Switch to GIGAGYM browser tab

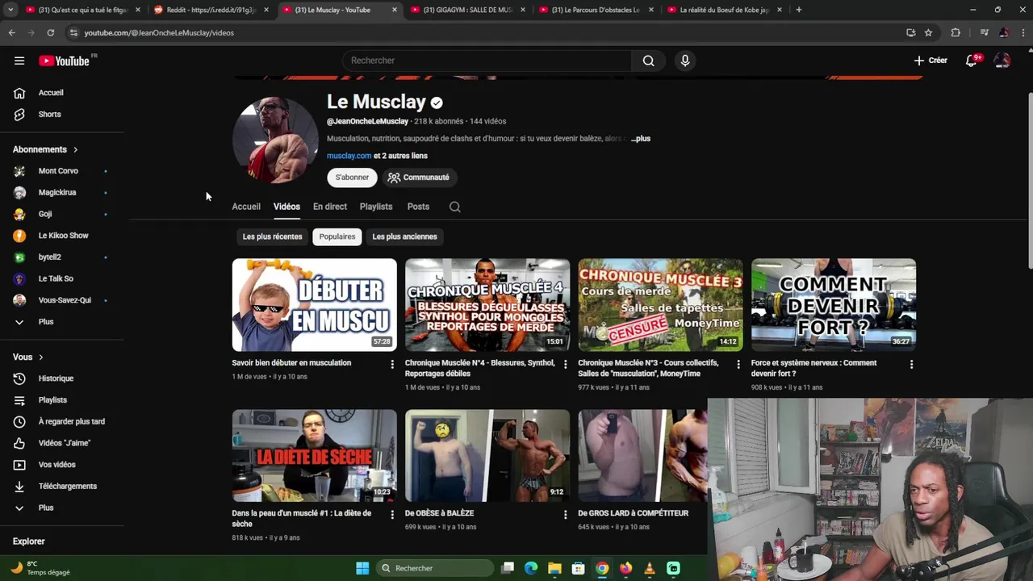coord(468,10)
